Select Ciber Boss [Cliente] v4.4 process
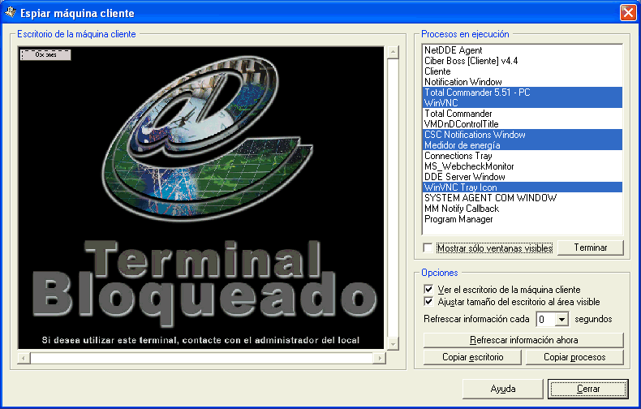This screenshot has width=641, height=409. pyautogui.click(x=522, y=61)
